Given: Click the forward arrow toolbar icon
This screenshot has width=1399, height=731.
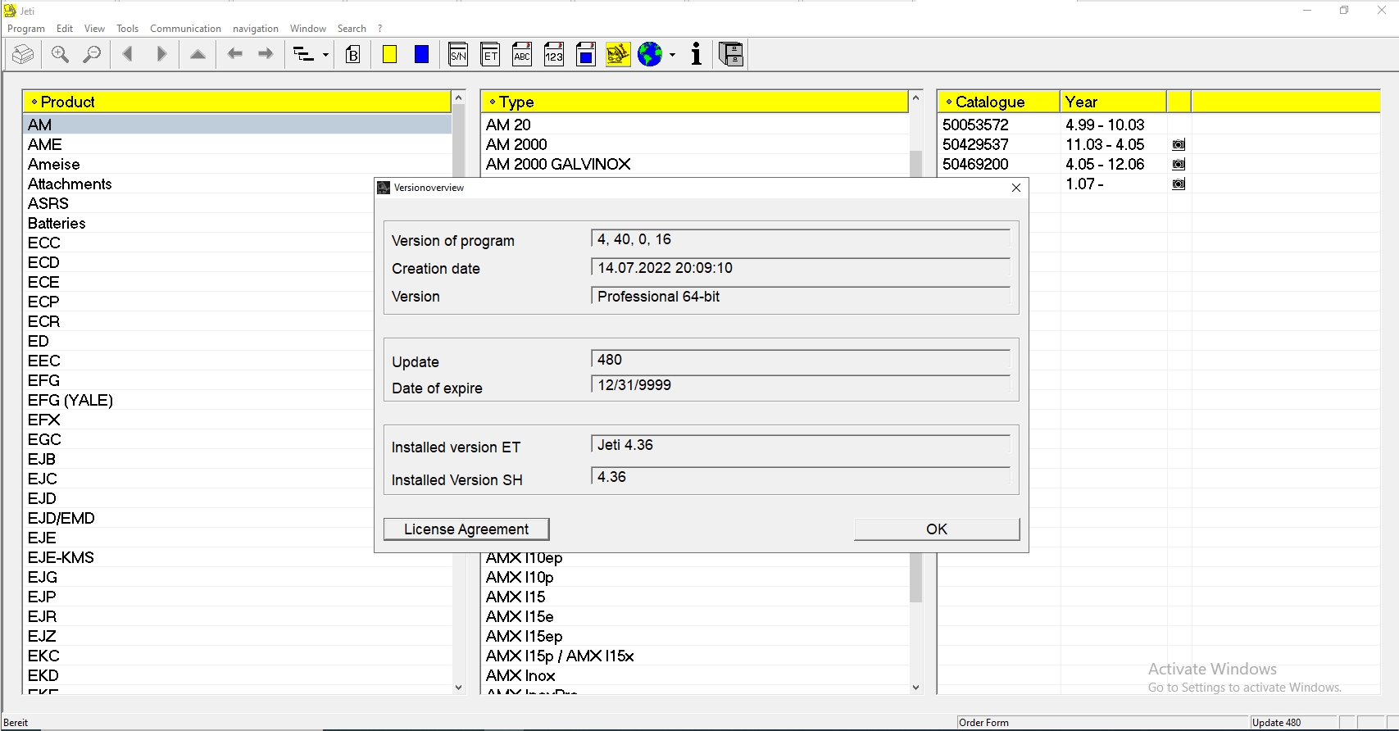Looking at the screenshot, I should click(x=266, y=55).
